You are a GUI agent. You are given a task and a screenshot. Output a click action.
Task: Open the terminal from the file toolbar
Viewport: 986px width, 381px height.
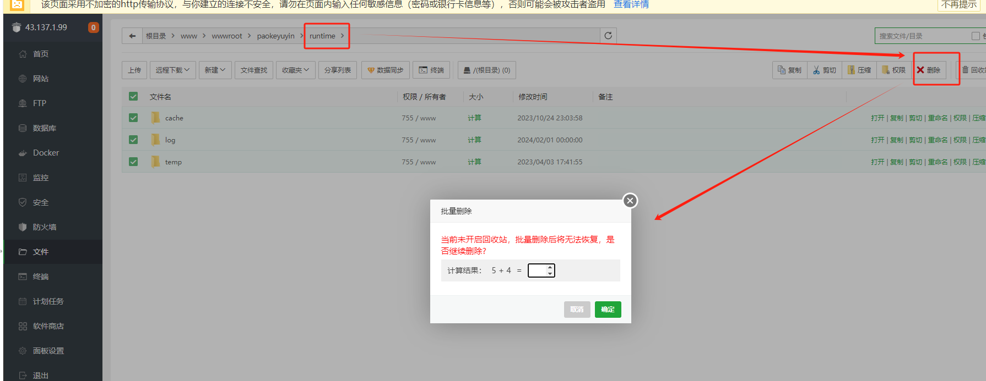coord(431,70)
